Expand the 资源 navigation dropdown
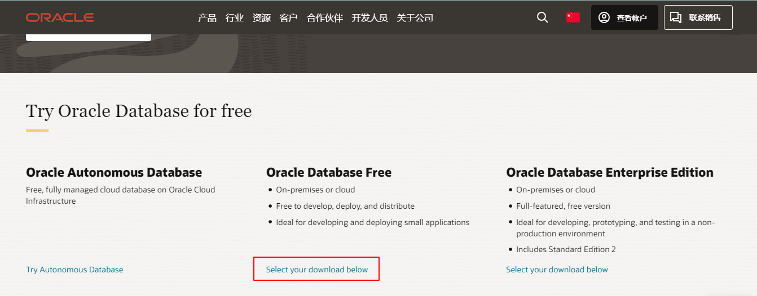This screenshot has height=296, width=757. (261, 18)
